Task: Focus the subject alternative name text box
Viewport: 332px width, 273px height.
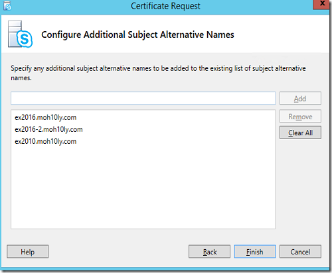Action: coord(143,98)
